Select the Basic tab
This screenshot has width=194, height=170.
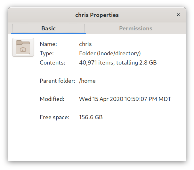coord(49,28)
